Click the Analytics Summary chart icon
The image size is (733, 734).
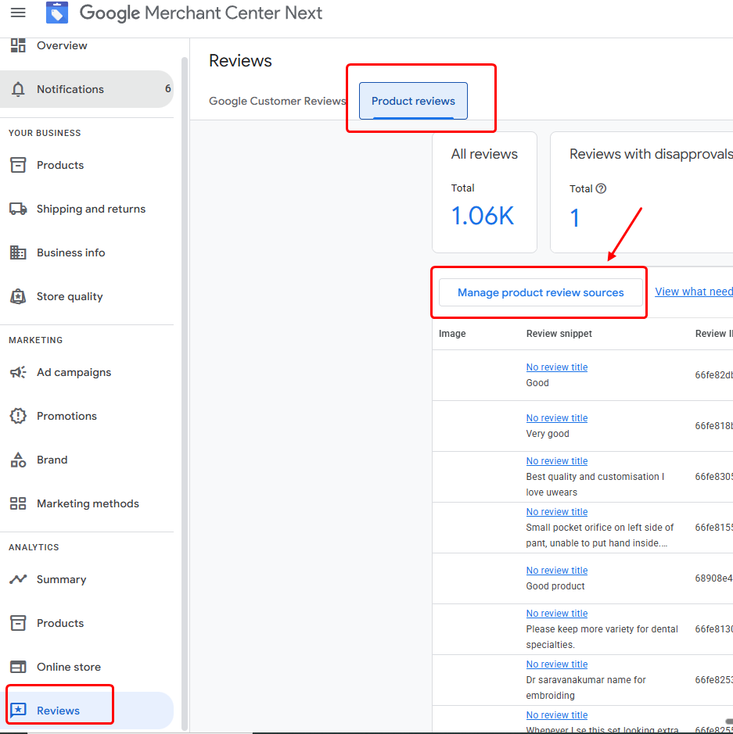click(x=18, y=579)
